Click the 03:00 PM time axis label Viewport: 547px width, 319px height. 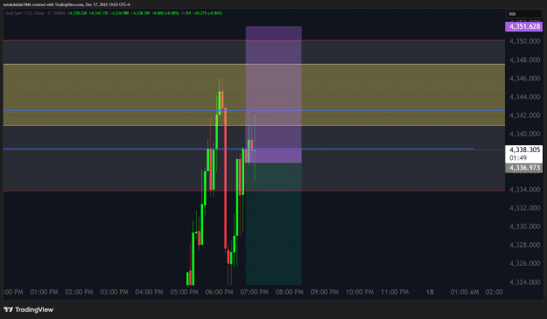point(114,292)
